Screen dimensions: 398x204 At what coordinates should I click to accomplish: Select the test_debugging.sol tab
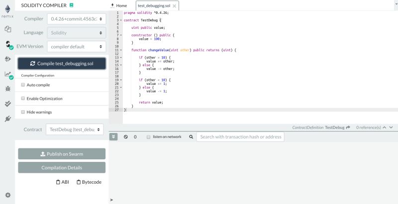point(154,5)
